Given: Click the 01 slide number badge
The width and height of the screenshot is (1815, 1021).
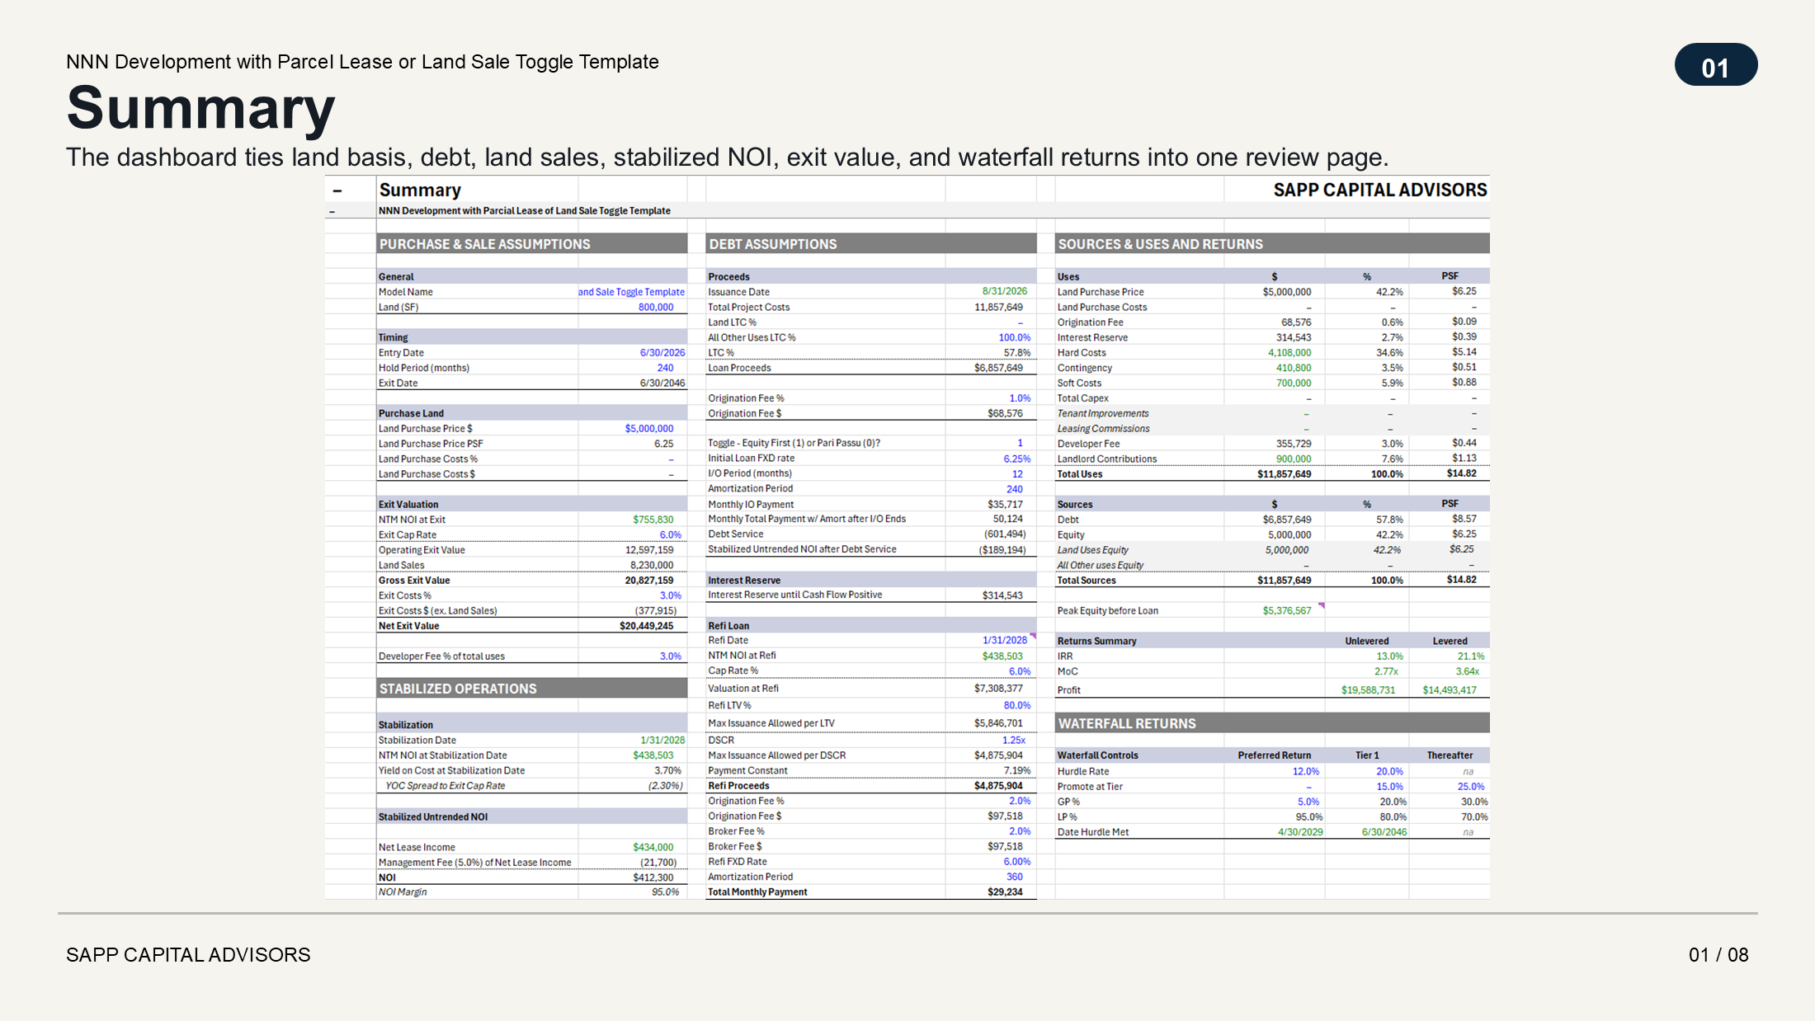Looking at the screenshot, I should pos(1715,65).
